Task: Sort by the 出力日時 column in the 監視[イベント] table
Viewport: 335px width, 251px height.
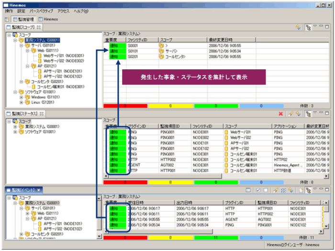Action: (x=200, y=203)
